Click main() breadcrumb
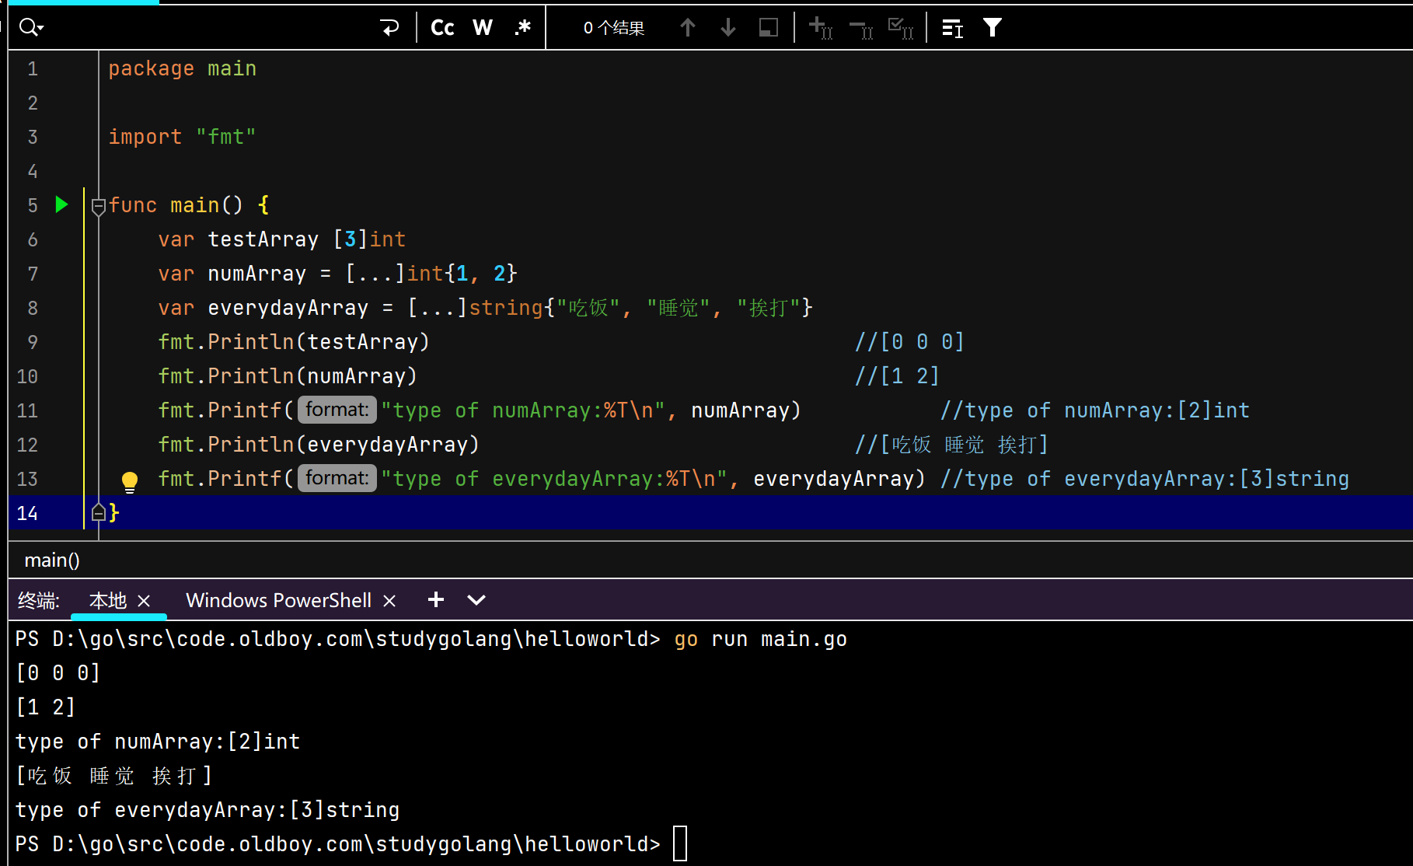The width and height of the screenshot is (1413, 866). tap(52, 560)
